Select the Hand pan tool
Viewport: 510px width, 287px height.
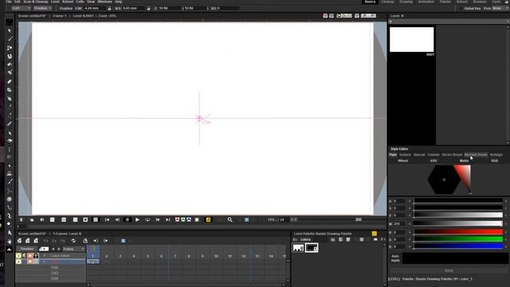[10, 242]
